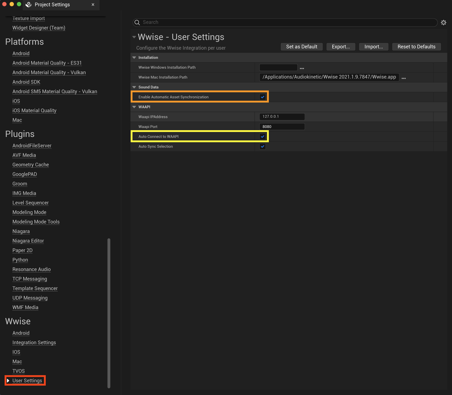Open Texture Import settings
The image size is (452, 395).
tap(29, 18)
